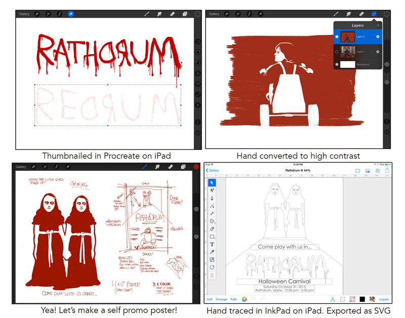
Task: Tap Gallery in the bottom-left Procreate window
Action: [x=21, y=167]
